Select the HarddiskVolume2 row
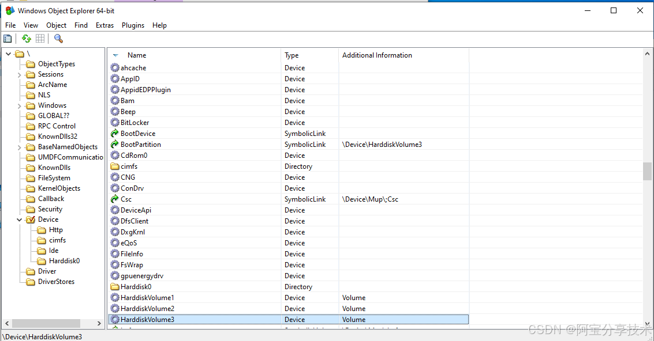 click(x=289, y=309)
